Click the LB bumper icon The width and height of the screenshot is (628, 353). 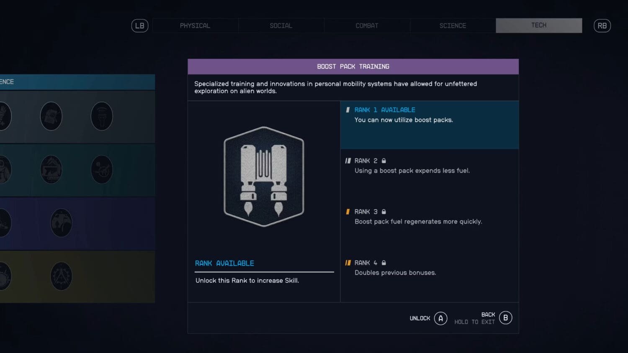tap(140, 26)
